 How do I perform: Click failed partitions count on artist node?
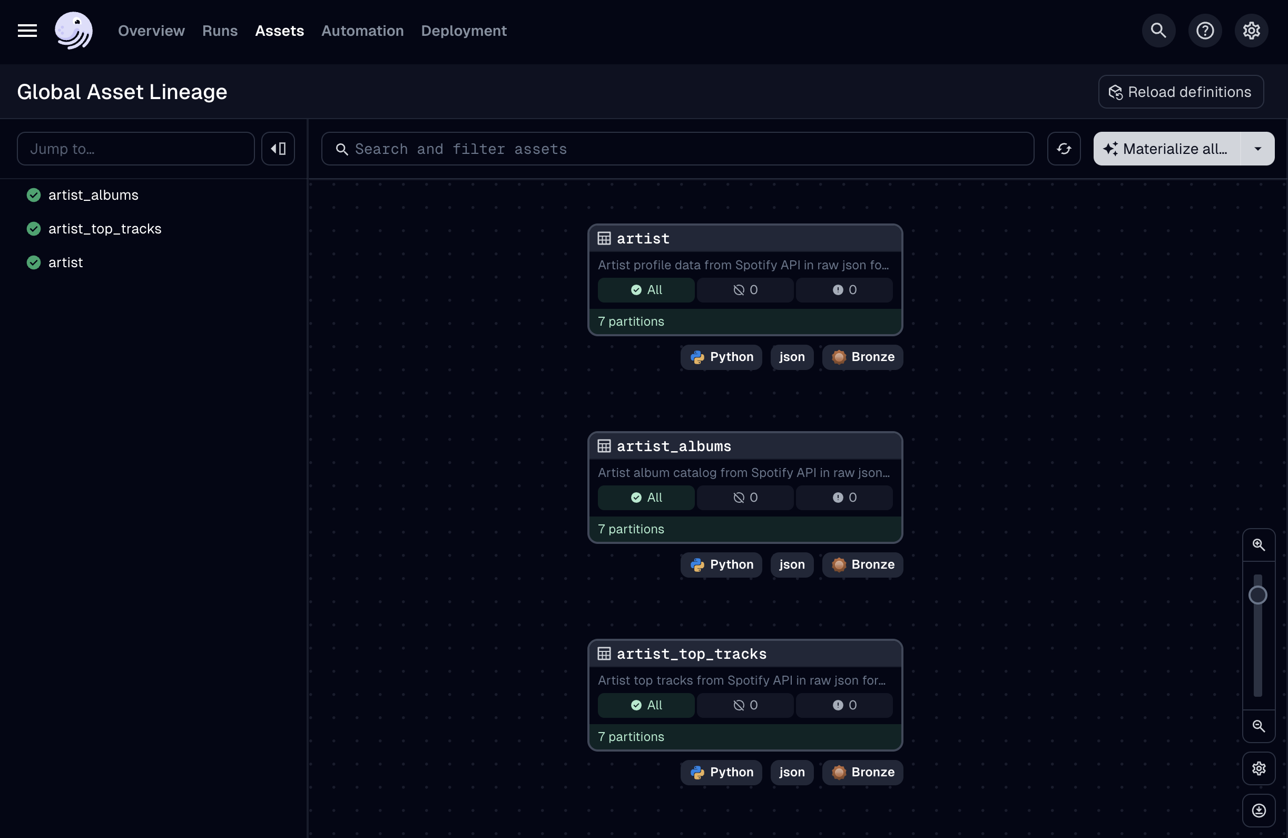tap(844, 290)
